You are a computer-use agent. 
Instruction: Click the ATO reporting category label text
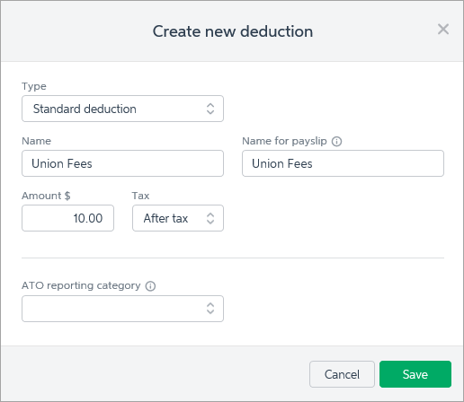pos(81,285)
